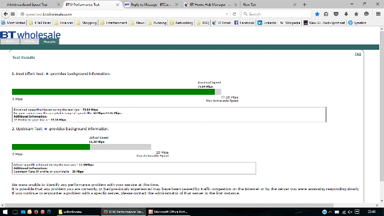Viewport: 384px width, 216px height.
Task: Open the Home tab on BT Wholesale page
Action: pos(10,41)
